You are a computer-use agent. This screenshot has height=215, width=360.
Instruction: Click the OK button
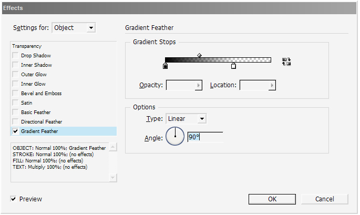coord(272,199)
